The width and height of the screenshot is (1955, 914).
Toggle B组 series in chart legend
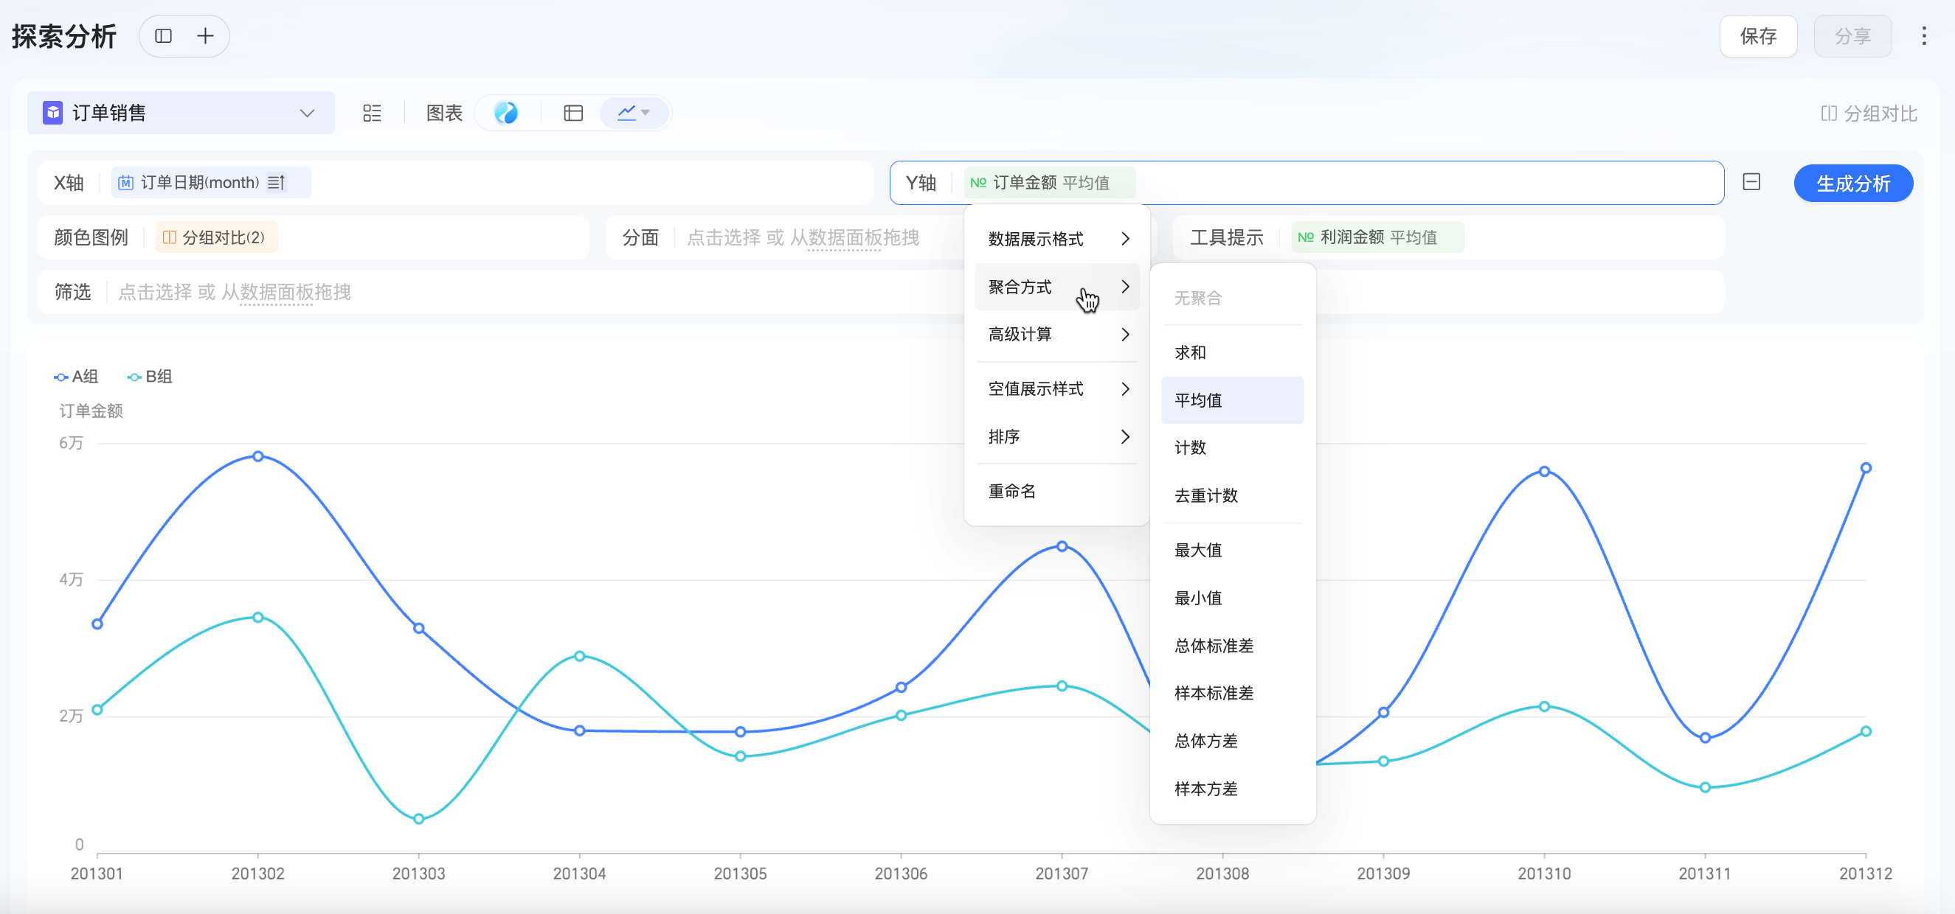(150, 376)
